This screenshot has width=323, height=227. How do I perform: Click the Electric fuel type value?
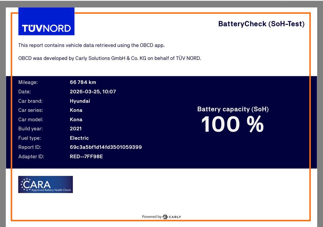pyautogui.click(x=79, y=138)
